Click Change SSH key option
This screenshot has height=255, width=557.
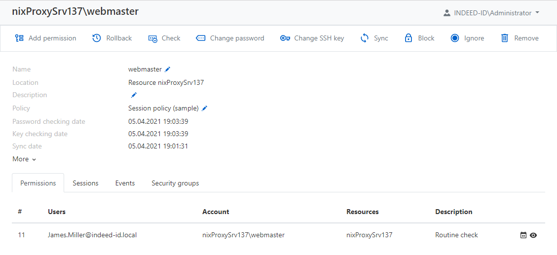[x=312, y=38]
